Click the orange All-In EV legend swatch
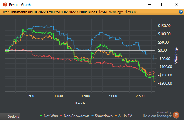 pos(116,116)
